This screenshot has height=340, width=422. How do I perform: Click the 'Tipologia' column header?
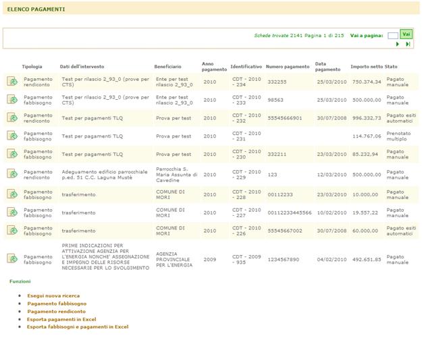point(32,66)
